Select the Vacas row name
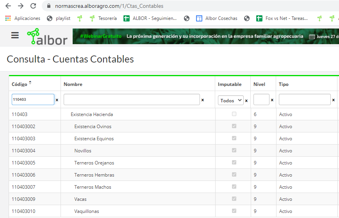This screenshot has width=339, height=218. pos(80,199)
